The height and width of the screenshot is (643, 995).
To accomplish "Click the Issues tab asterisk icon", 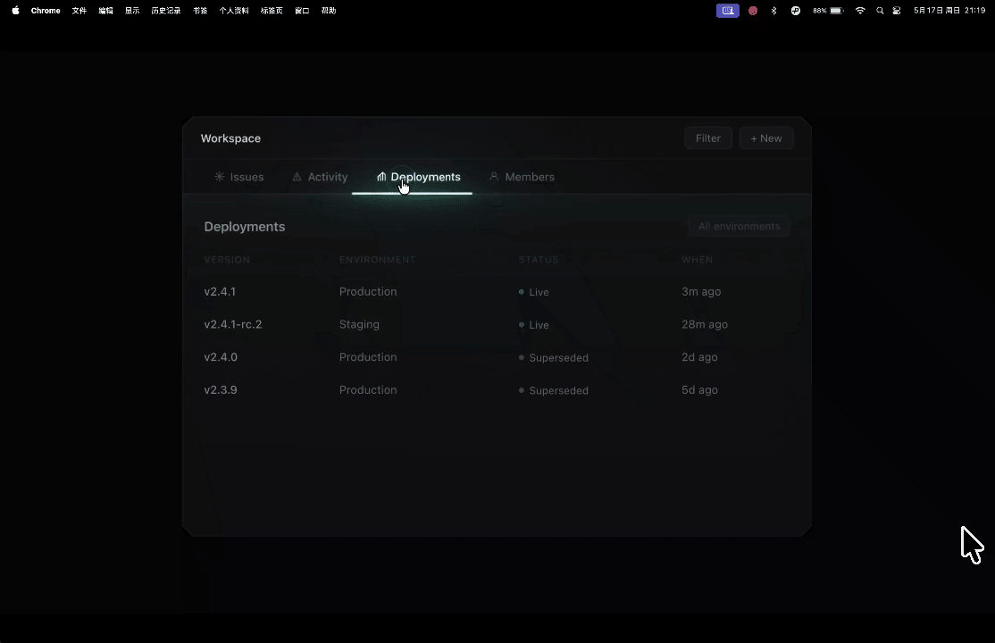I will click(x=220, y=177).
